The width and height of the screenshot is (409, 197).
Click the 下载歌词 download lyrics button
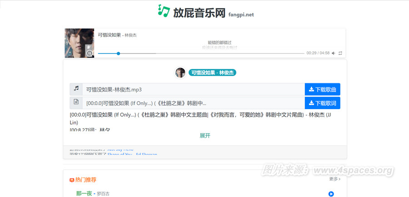pyautogui.click(x=322, y=103)
